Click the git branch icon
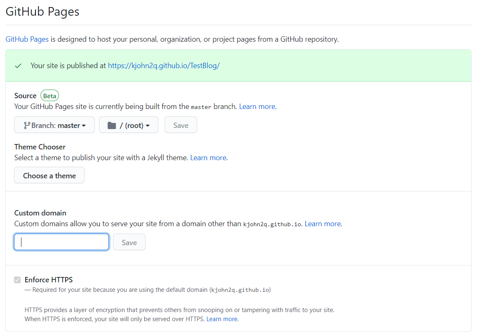The width and height of the screenshot is (481, 336). pyautogui.click(x=27, y=125)
